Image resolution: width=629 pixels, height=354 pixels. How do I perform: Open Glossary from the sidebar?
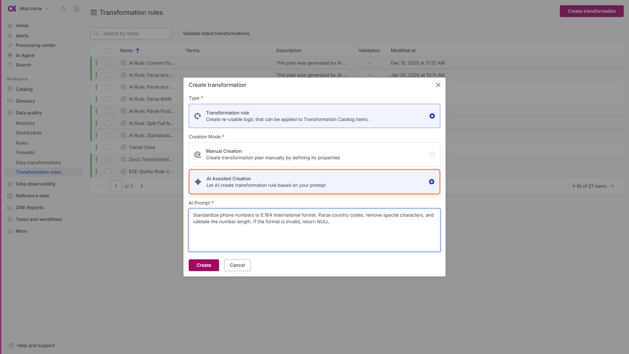(25, 101)
